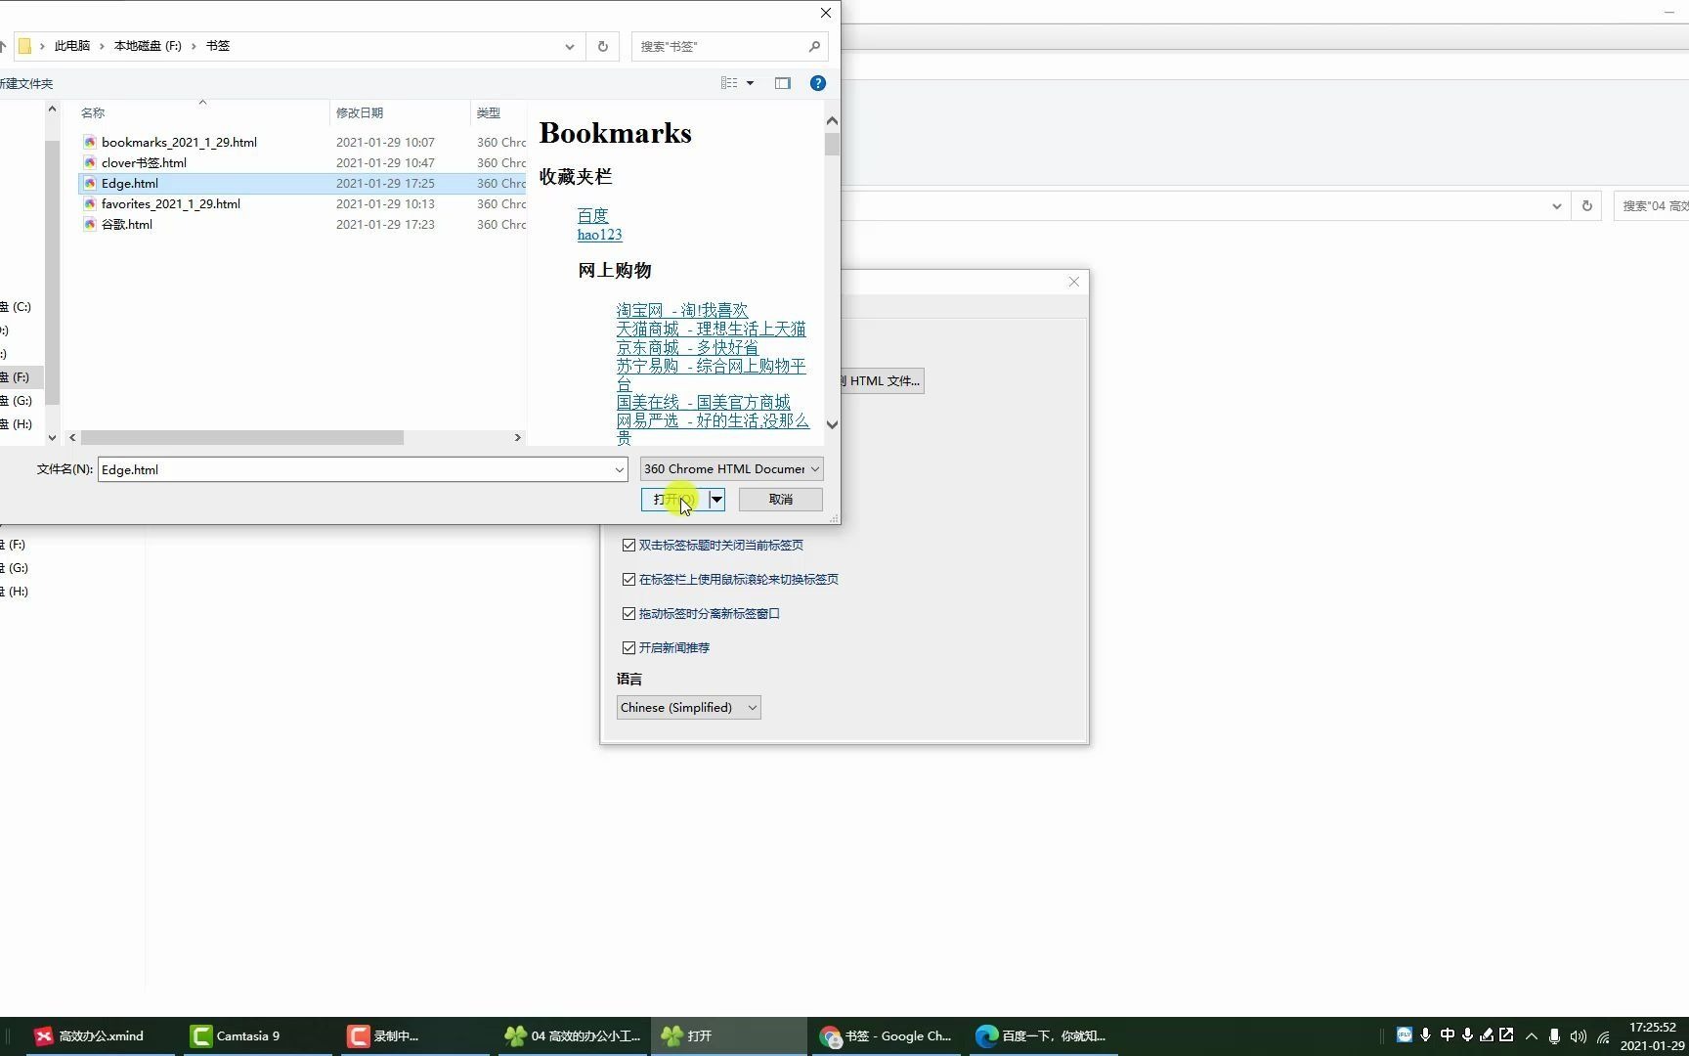Open the 360 Chrome HTML file type filter

coord(731,469)
